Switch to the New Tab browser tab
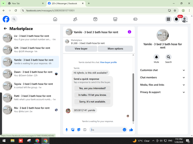The height and width of the screenshot is (144, 193). point(26,3)
